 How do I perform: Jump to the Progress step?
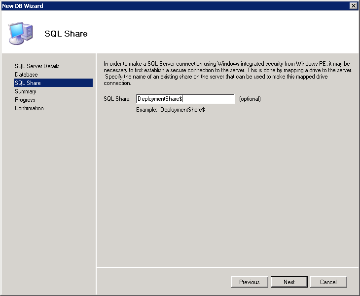point(25,100)
